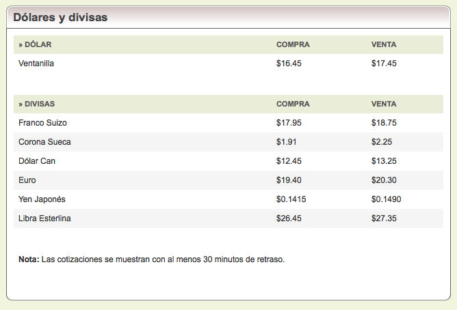Select the Franco Suizo currency row
The image size is (457, 310).
click(x=42, y=123)
